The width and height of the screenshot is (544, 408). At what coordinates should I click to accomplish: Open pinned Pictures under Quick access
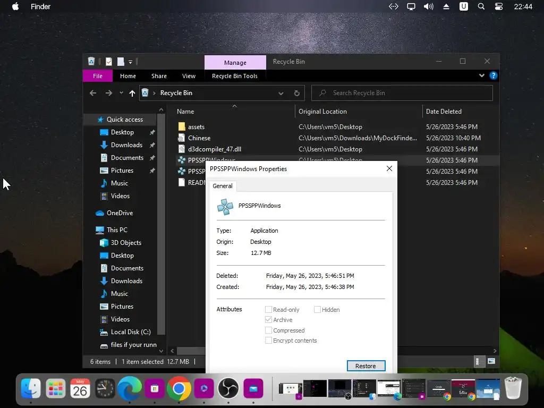tap(122, 171)
